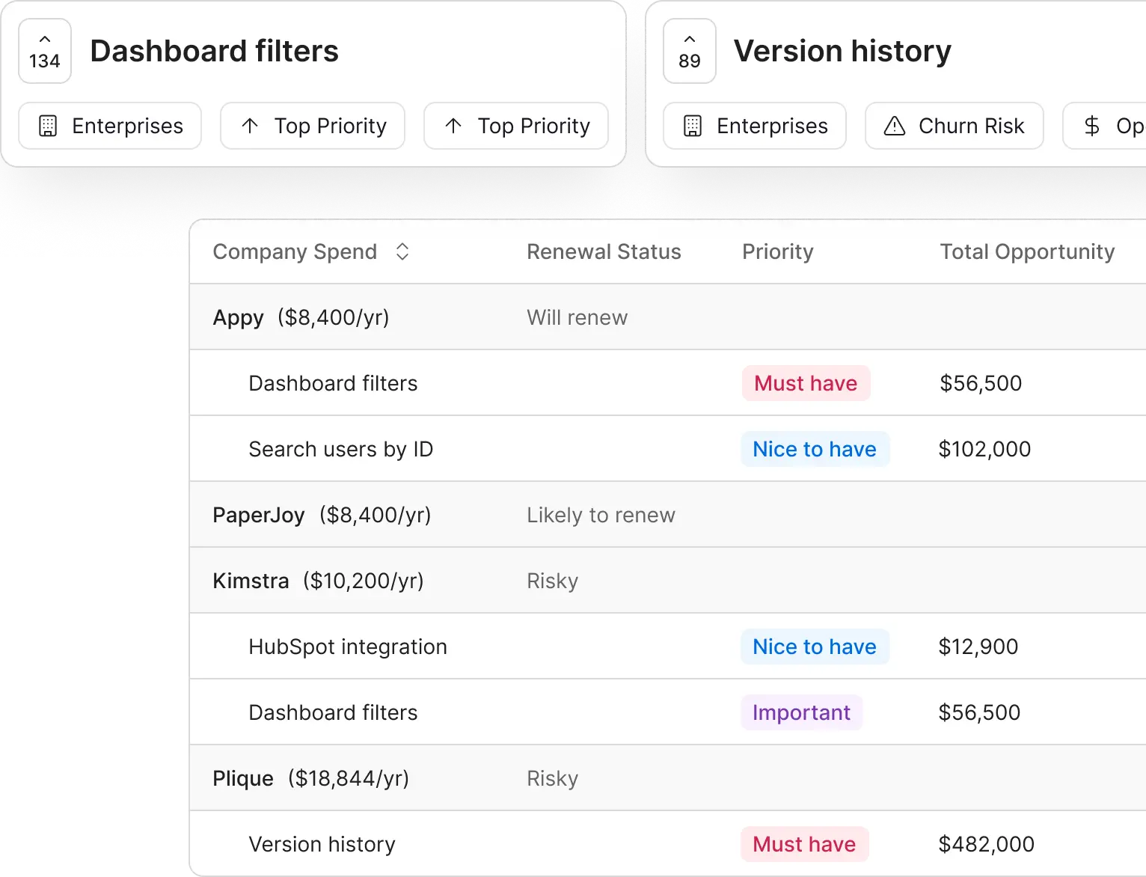
Task: Click the Must have badge for Version history
Action: [804, 844]
